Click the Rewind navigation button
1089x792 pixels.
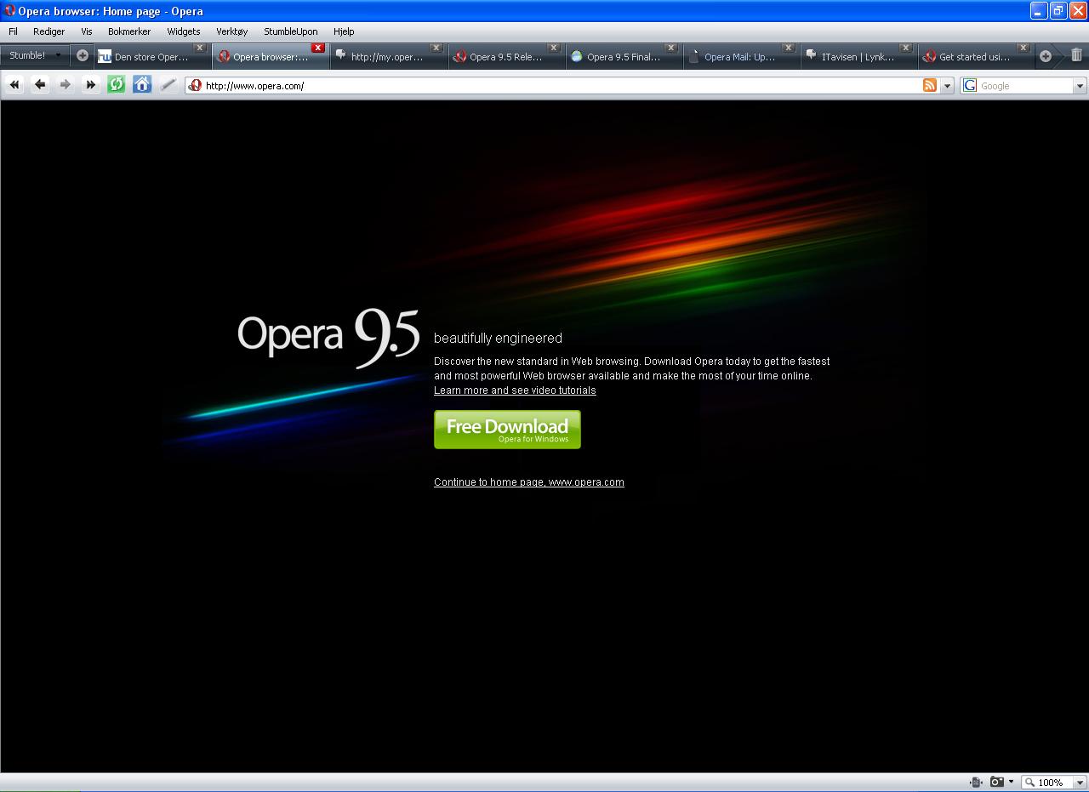(x=14, y=84)
